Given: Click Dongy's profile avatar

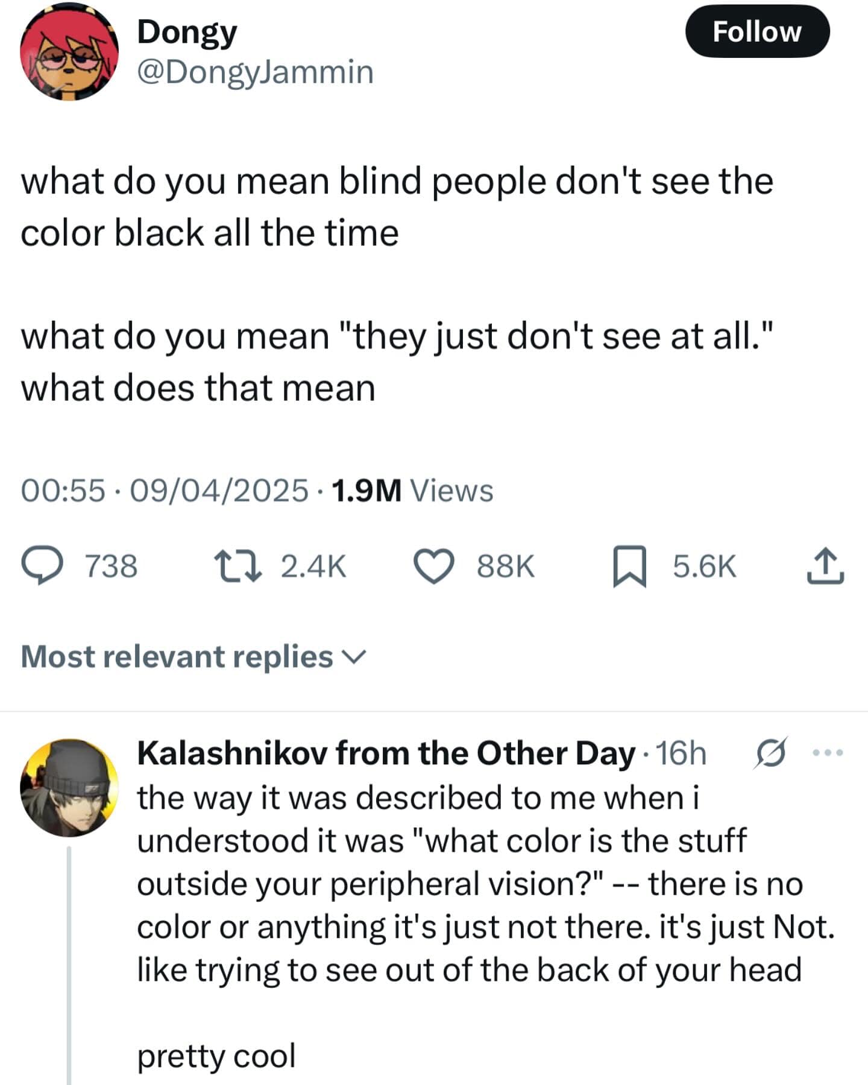Looking at the screenshot, I should (68, 51).
